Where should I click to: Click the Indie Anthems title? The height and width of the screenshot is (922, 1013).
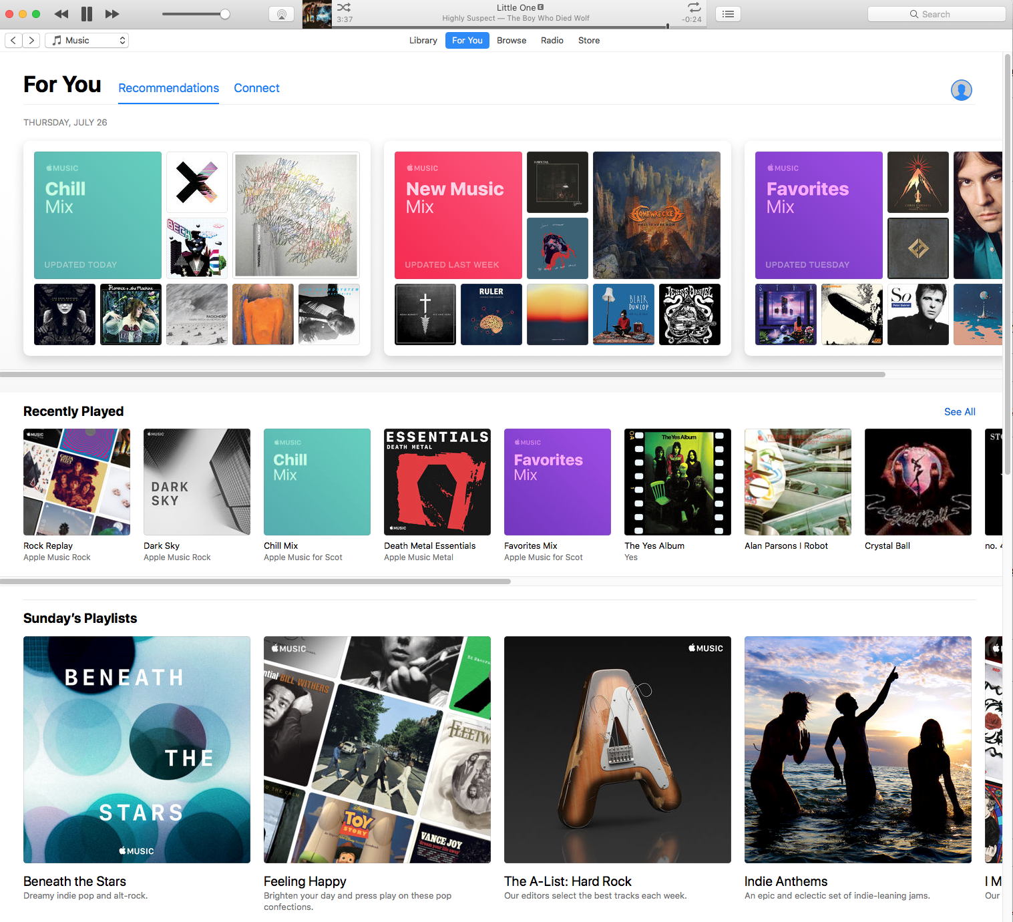[786, 881]
